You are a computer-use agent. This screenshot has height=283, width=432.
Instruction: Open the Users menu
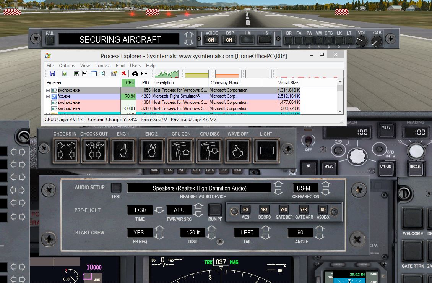pyautogui.click(x=135, y=66)
